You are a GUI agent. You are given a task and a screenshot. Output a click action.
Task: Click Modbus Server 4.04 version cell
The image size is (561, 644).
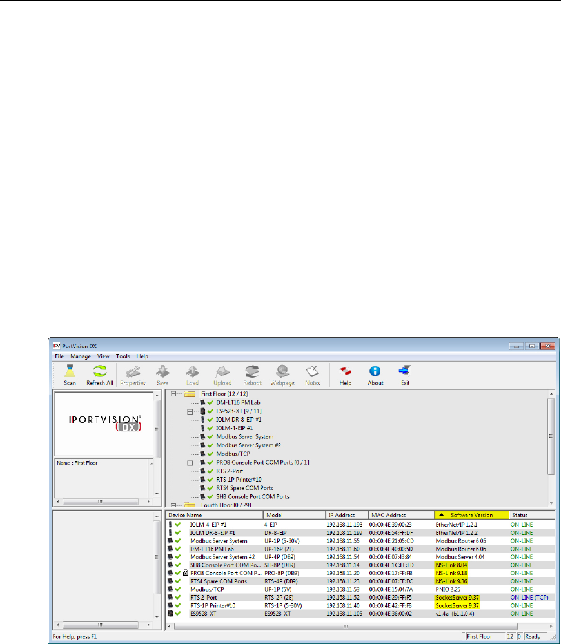[460, 557]
